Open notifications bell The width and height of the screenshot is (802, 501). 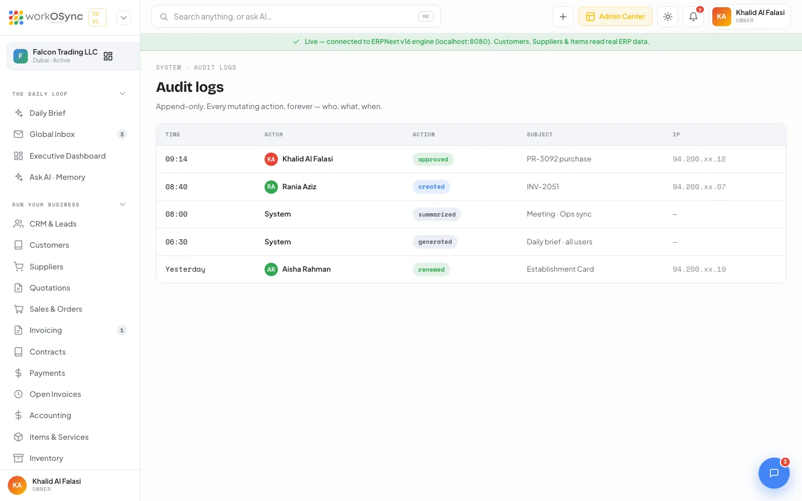point(693,17)
